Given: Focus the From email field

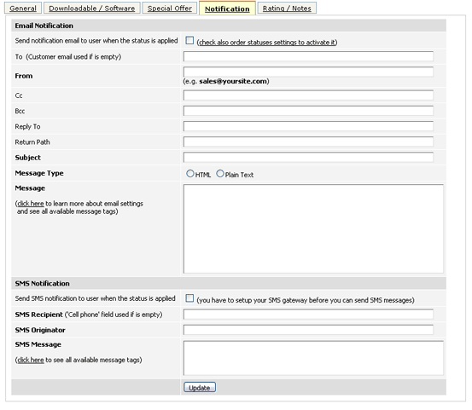Looking at the screenshot, I should (308, 72).
